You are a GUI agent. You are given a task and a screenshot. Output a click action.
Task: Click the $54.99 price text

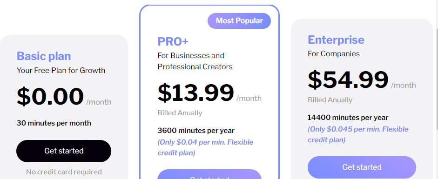(348, 80)
